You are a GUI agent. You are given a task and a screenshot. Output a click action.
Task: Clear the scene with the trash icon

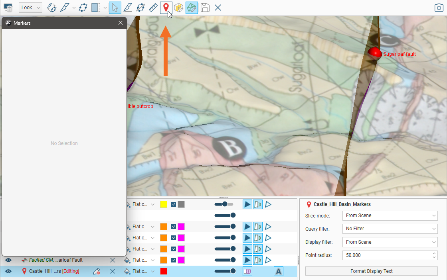(8, 8)
